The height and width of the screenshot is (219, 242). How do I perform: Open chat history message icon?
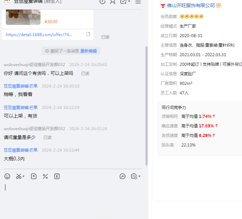134,176
